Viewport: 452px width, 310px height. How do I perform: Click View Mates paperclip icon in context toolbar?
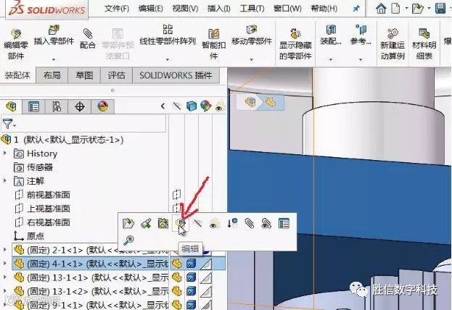249,223
